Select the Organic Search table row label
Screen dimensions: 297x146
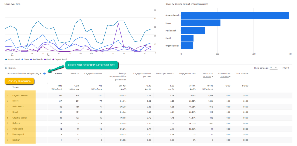20,95
